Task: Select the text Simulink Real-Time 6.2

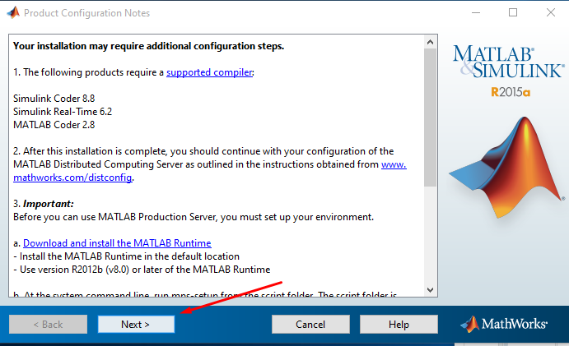Action: click(63, 112)
